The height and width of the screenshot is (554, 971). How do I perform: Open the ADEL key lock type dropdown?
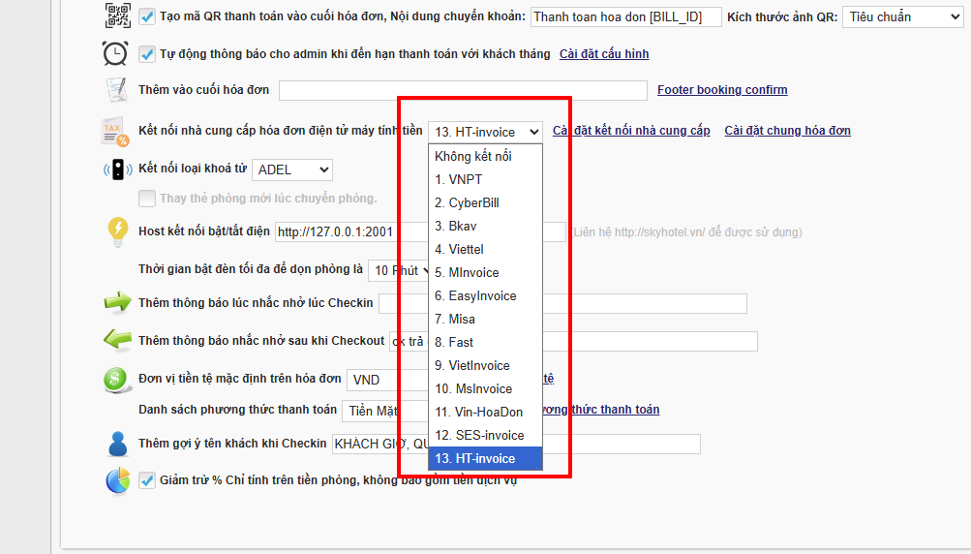[x=291, y=170]
